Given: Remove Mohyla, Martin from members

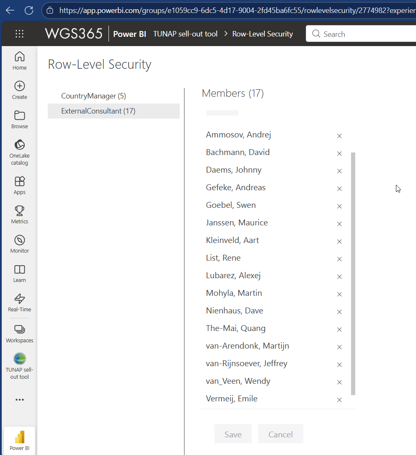Looking at the screenshot, I should pyautogui.click(x=339, y=294).
